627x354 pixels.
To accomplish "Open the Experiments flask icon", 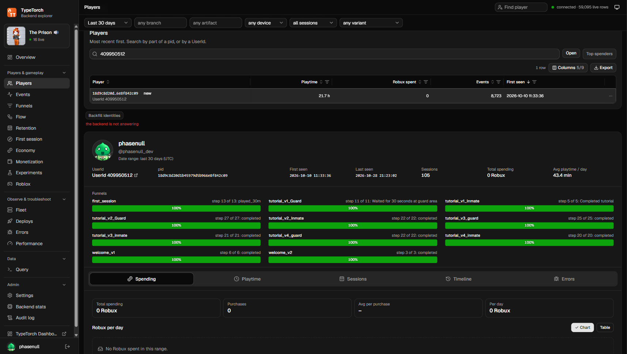I will point(10,173).
